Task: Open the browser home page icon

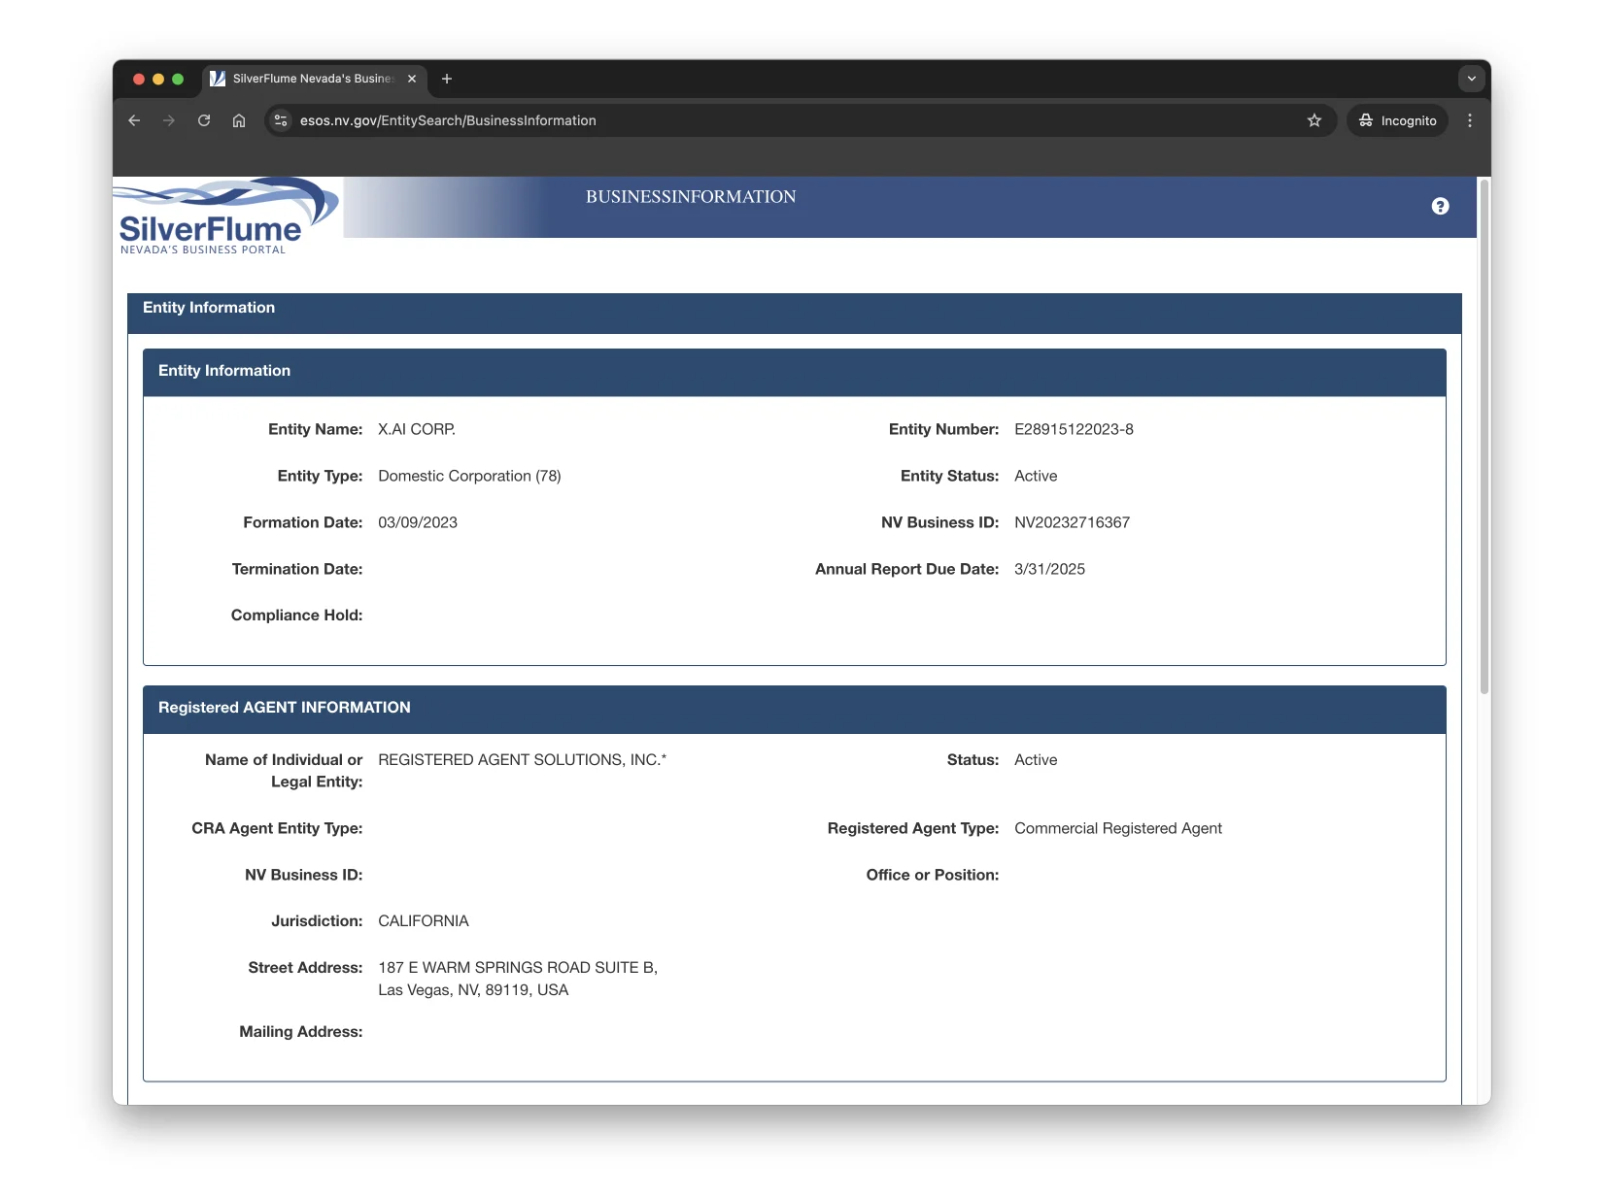Action: tap(239, 120)
